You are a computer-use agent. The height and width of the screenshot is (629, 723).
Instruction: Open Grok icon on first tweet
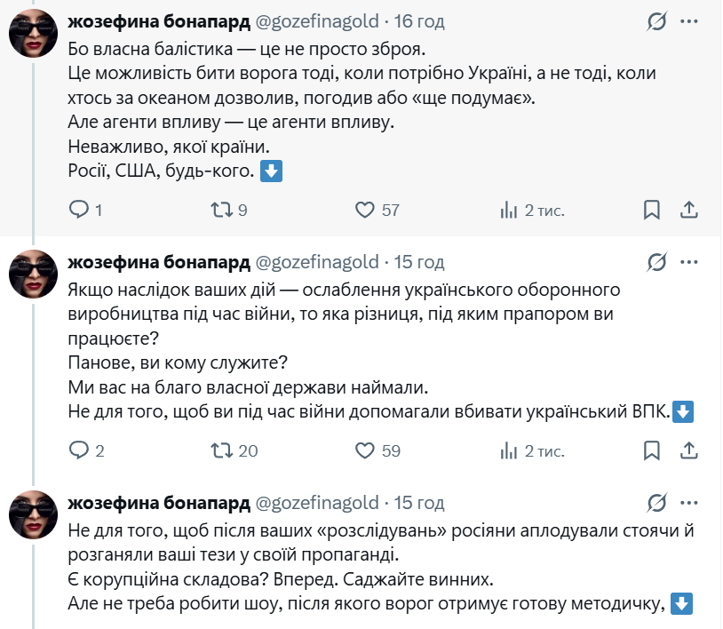(658, 20)
